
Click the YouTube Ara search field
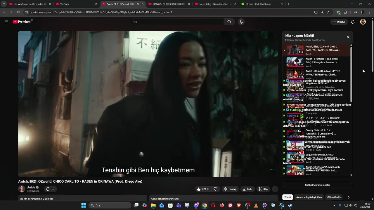coord(177,22)
